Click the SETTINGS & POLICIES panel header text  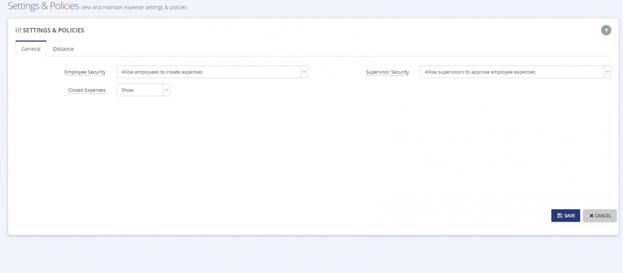coord(53,31)
